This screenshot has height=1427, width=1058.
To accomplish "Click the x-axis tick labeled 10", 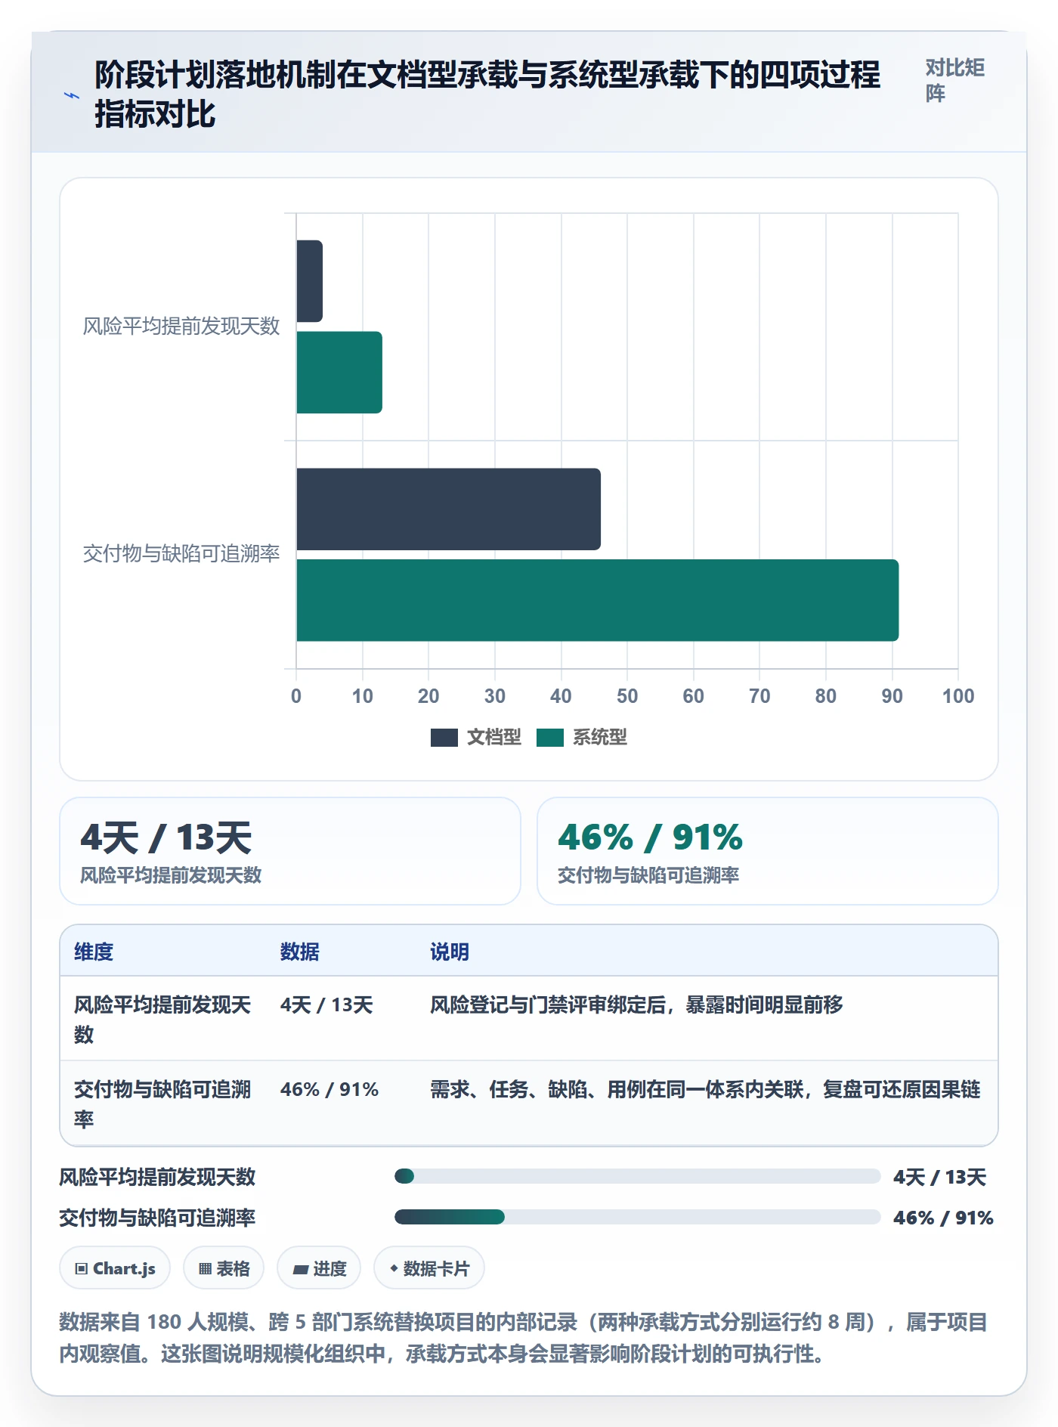I will click(362, 696).
